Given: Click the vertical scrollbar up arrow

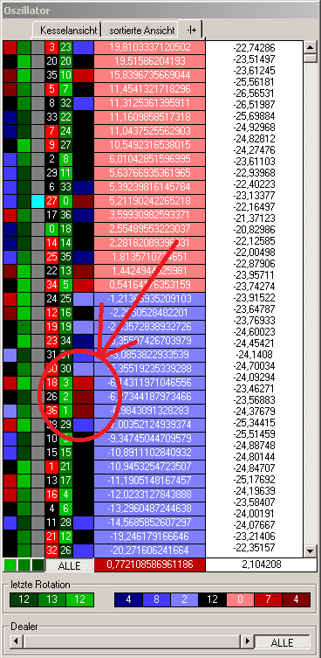Looking at the screenshot, I should pyautogui.click(x=310, y=46).
